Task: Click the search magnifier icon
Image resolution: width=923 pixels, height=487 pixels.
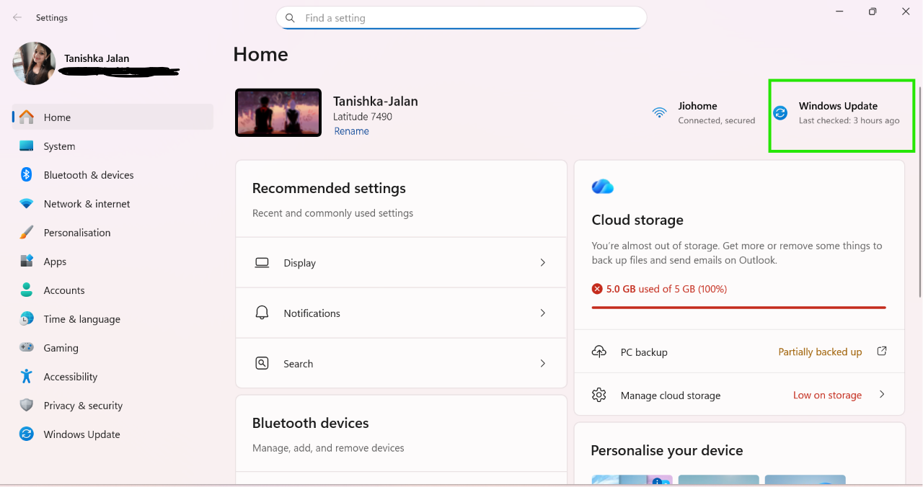Action: (290, 18)
